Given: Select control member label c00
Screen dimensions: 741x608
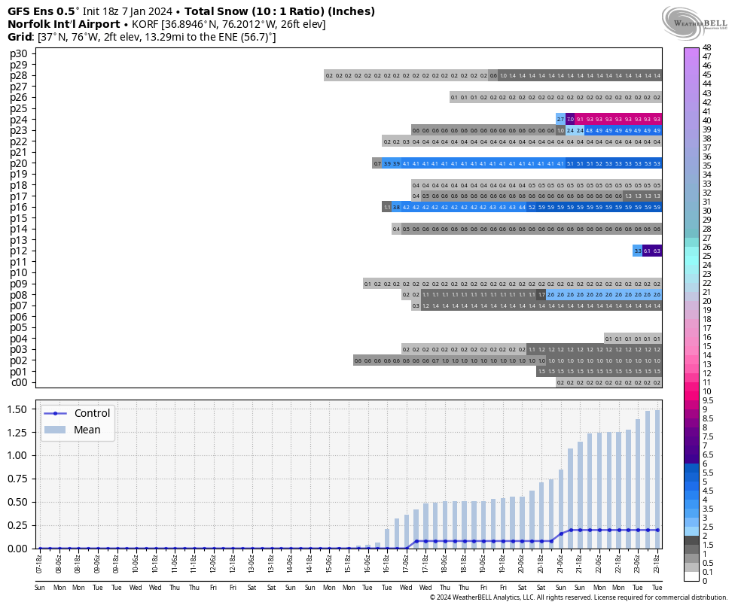Looking at the screenshot, I should [x=19, y=383].
